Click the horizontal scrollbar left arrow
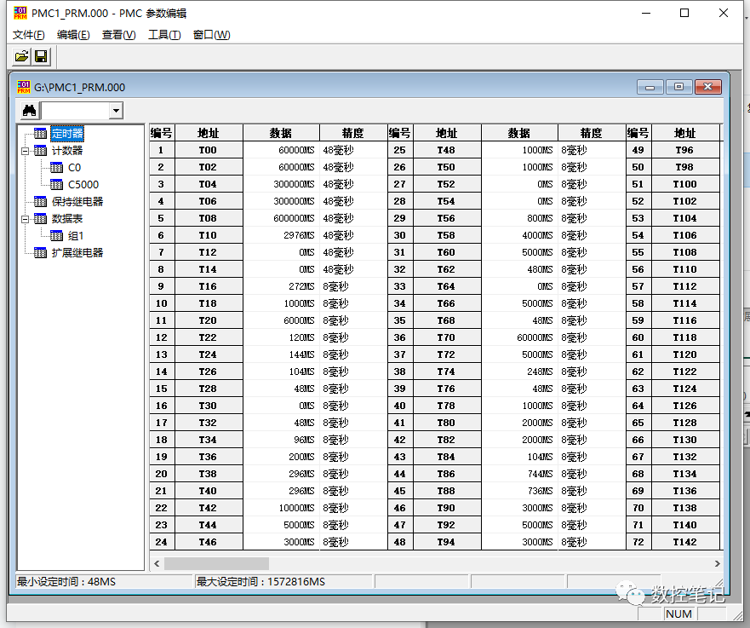The width and height of the screenshot is (750, 628). 156,564
